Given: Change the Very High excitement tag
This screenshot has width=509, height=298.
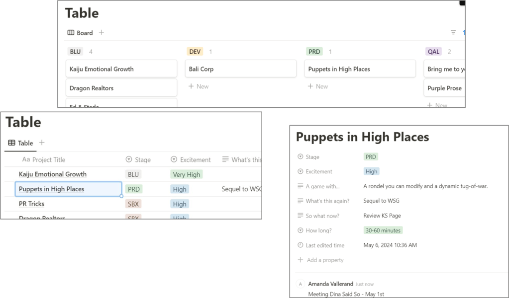Looking at the screenshot, I should point(186,174).
